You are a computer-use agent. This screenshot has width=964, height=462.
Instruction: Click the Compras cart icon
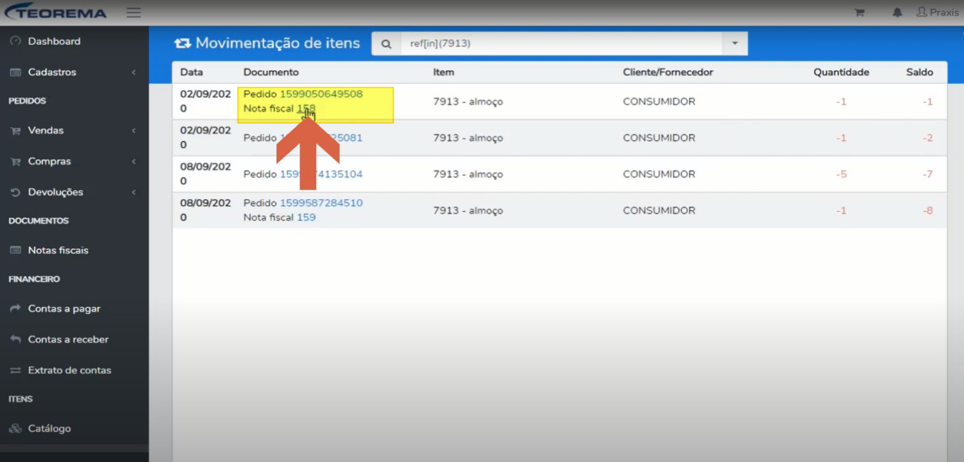coord(16,162)
